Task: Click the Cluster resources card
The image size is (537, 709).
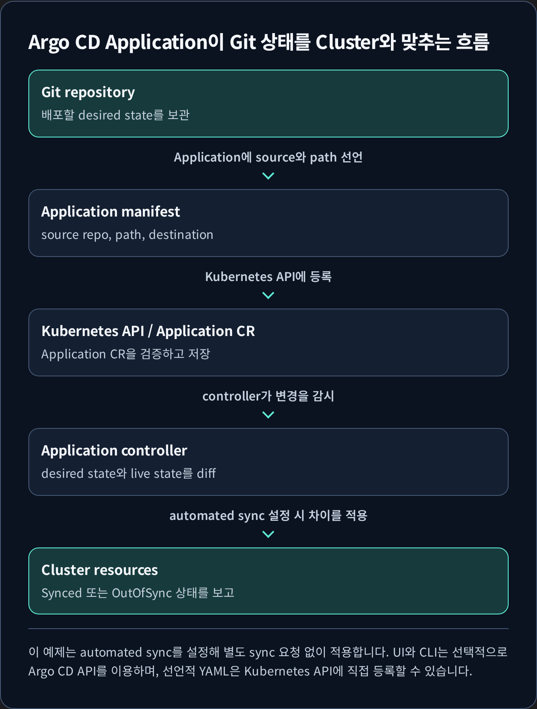Action: click(268, 581)
